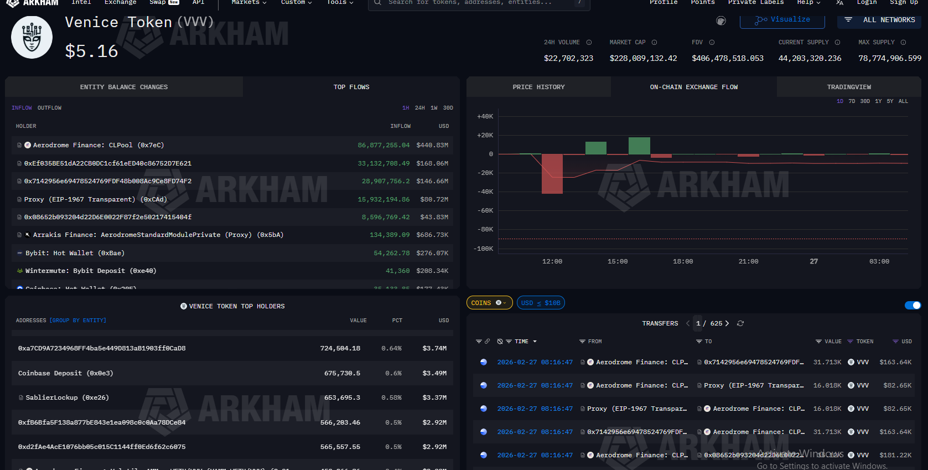Viewport: 928px width, 470px height.
Task: Click Bybit icon in Hot Wallet row
Action: coord(20,253)
